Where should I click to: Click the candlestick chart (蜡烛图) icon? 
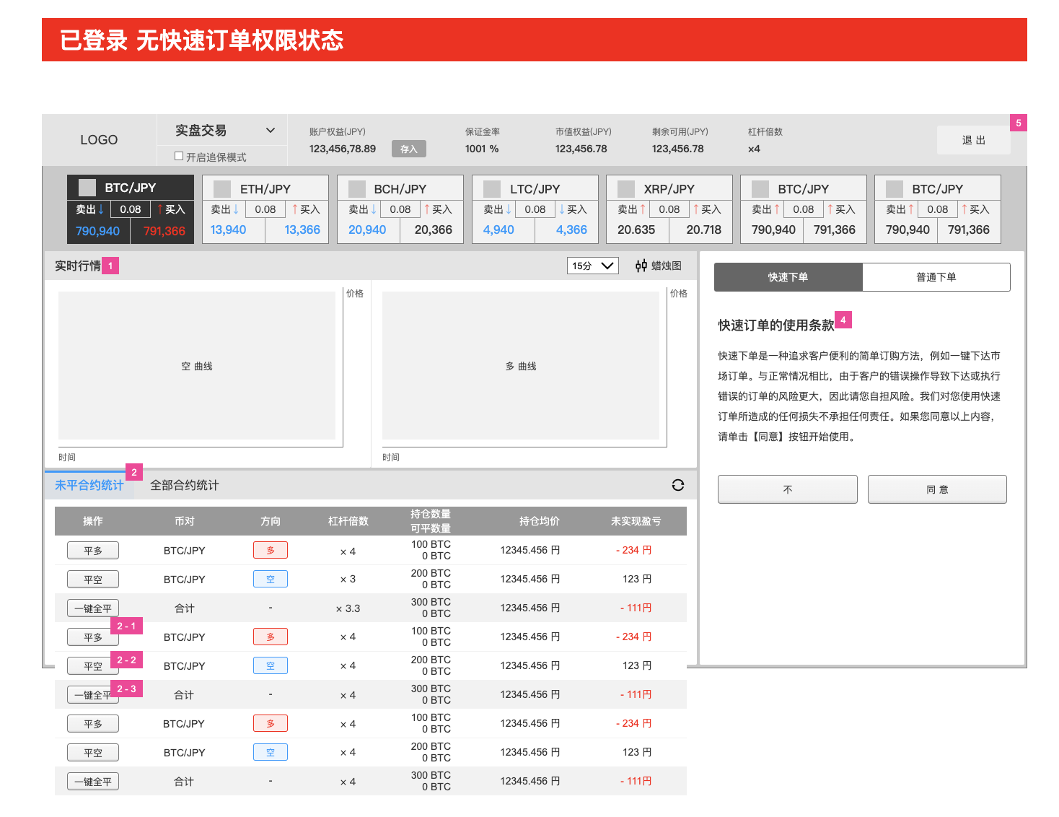[x=641, y=266]
